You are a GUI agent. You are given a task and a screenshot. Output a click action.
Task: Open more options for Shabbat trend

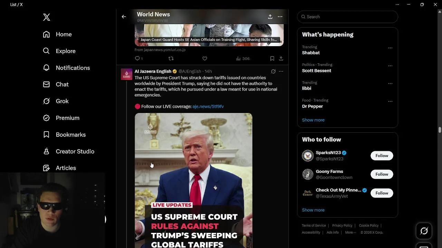390,48
